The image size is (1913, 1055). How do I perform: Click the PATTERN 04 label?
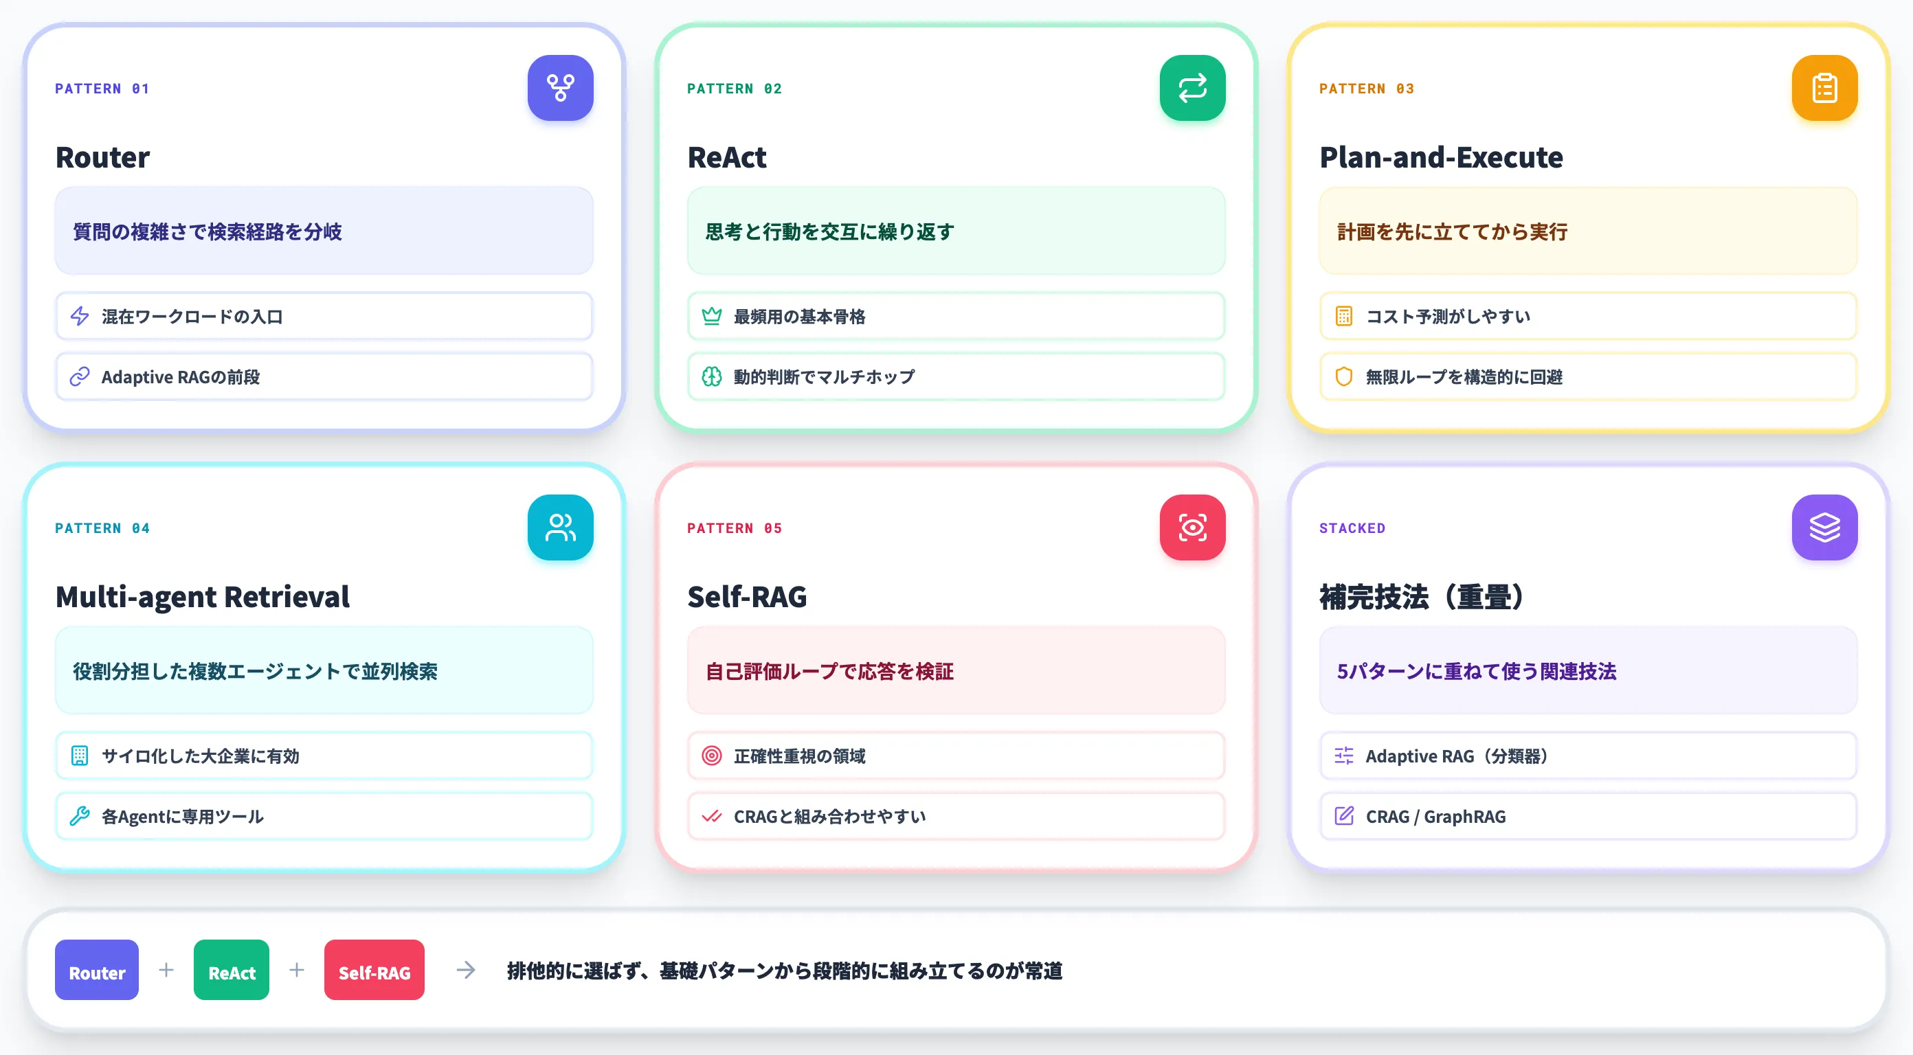pos(102,528)
